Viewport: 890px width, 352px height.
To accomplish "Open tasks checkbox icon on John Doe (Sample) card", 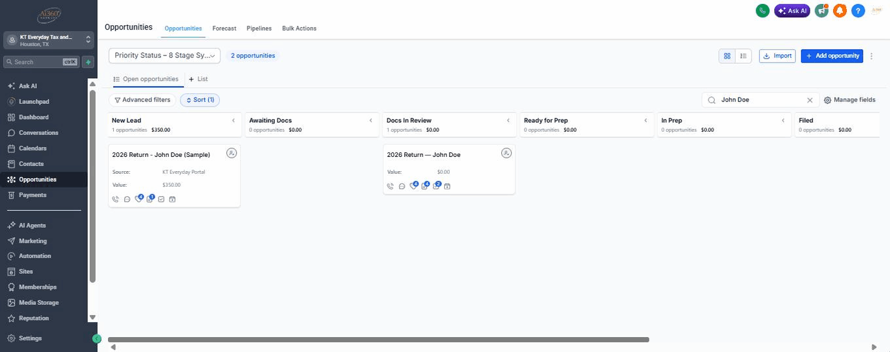I will pos(161,199).
